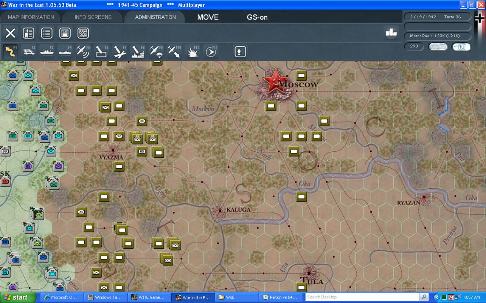The width and height of the screenshot is (486, 303).
Task: Open the bar chart statistics icon
Action: point(391,33)
